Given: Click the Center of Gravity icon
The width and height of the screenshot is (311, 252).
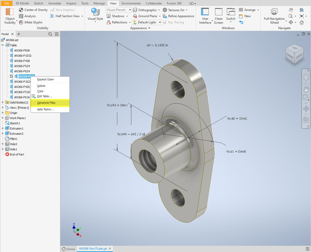Looking at the screenshot, I should pyautogui.click(x=21, y=10).
